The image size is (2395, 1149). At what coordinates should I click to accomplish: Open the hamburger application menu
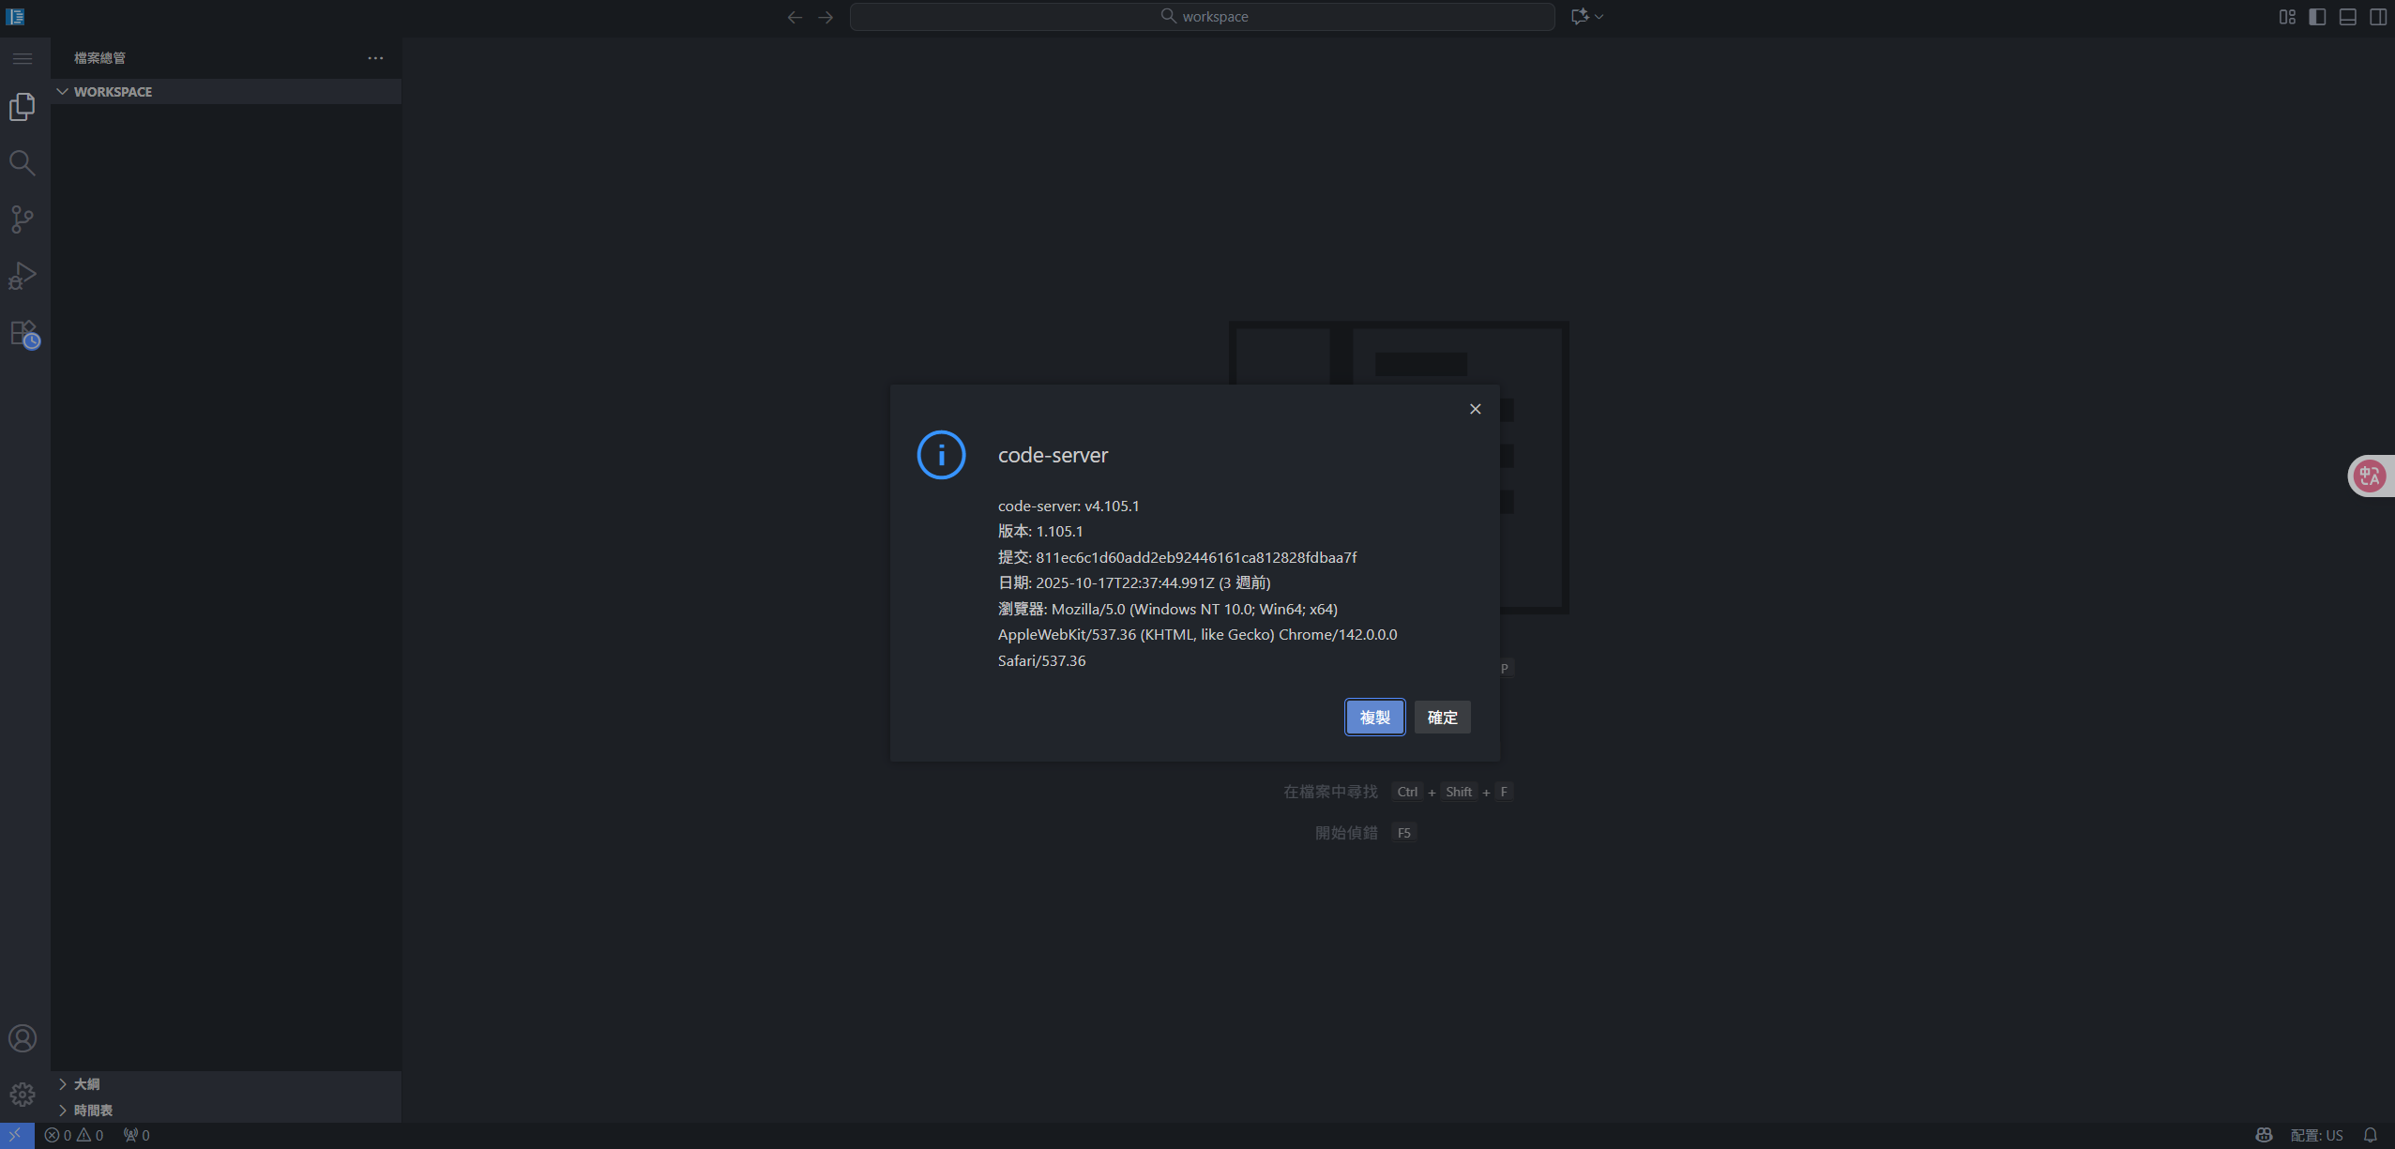tap(23, 58)
